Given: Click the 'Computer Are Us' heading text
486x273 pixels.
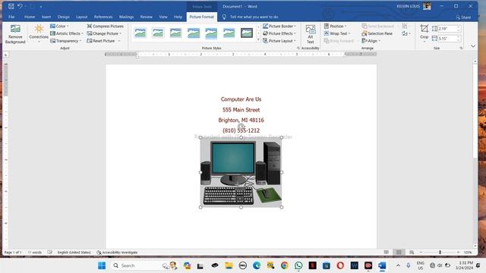Looking at the screenshot, I should point(241,99).
